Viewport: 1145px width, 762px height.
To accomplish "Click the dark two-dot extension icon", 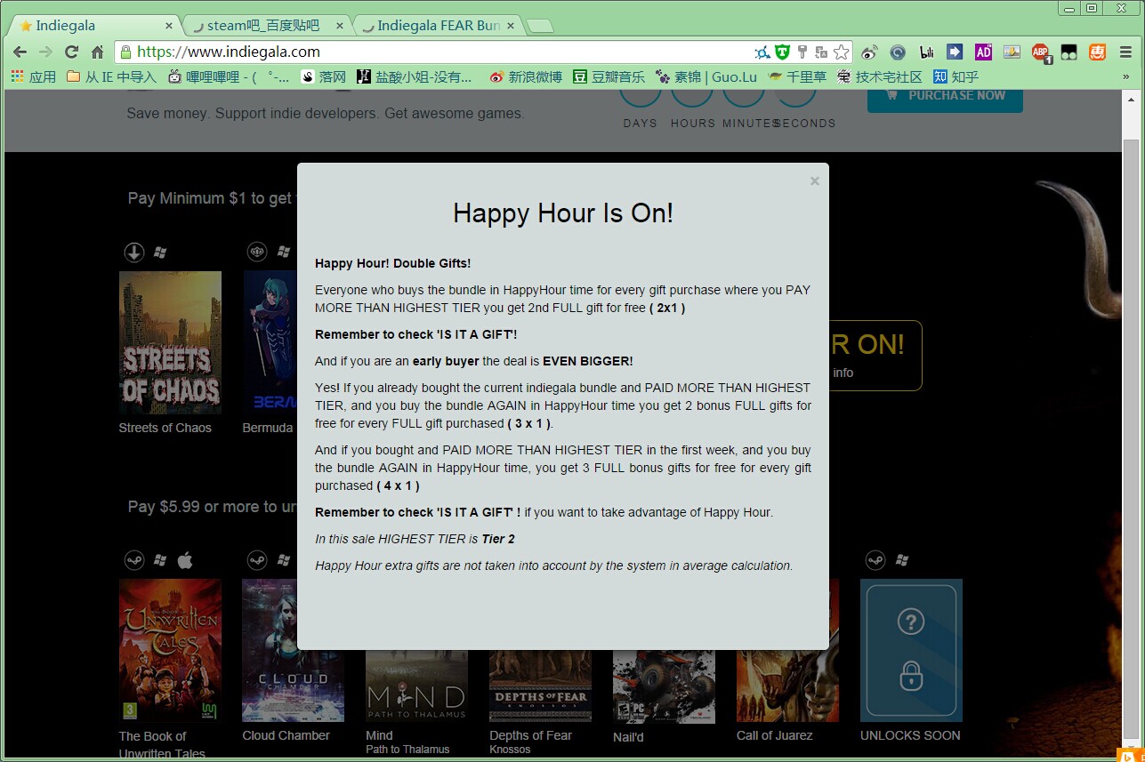I will [1068, 52].
